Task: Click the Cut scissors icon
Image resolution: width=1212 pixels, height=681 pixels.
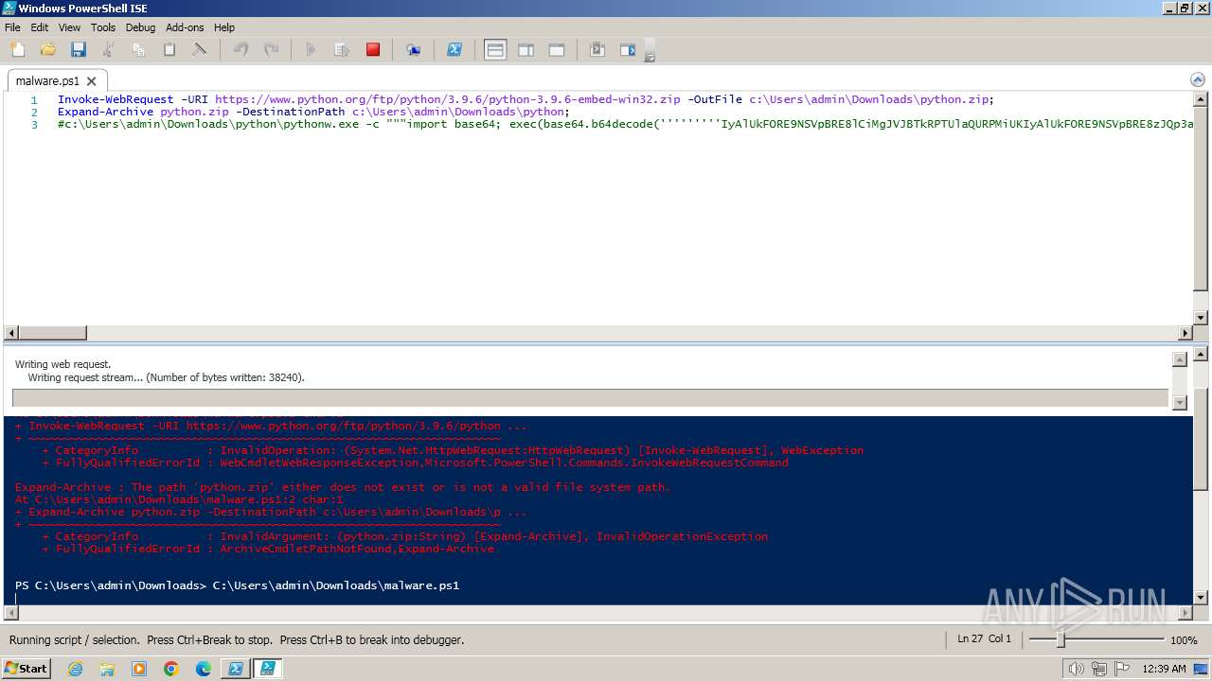Action: point(108,50)
